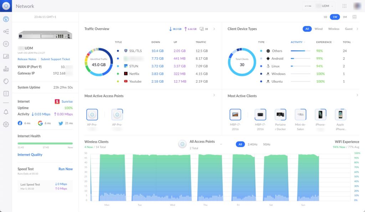Switch time range to 1M
365x212 pixels.
coord(345,17)
